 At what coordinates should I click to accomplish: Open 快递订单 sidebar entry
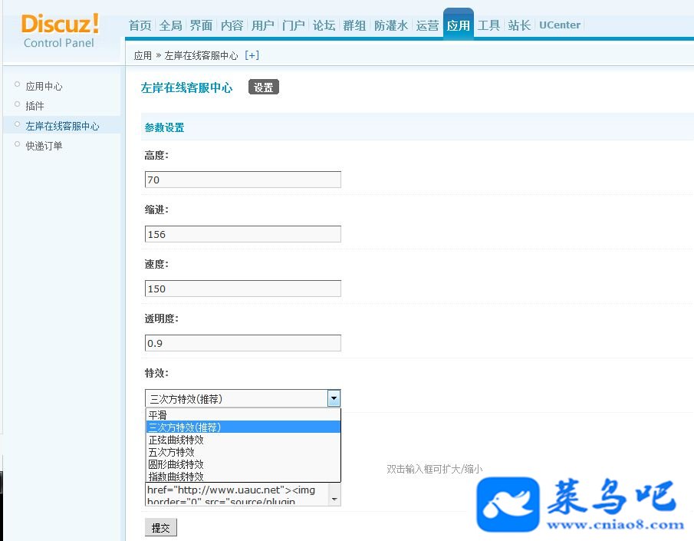click(x=44, y=146)
